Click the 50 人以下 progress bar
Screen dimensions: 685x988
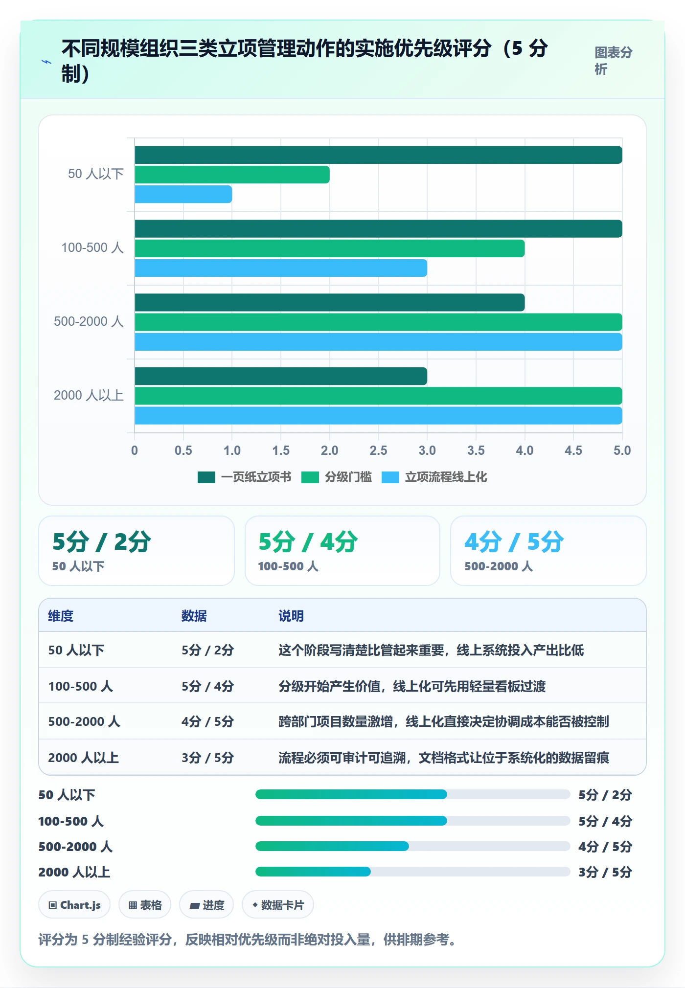click(412, 794)
